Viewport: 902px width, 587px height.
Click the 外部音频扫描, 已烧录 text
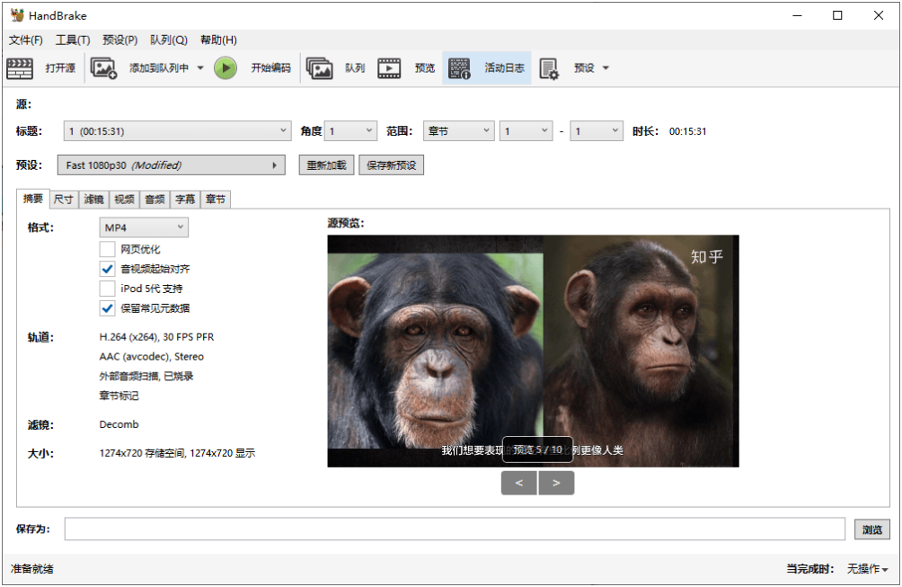click(146, 376)
